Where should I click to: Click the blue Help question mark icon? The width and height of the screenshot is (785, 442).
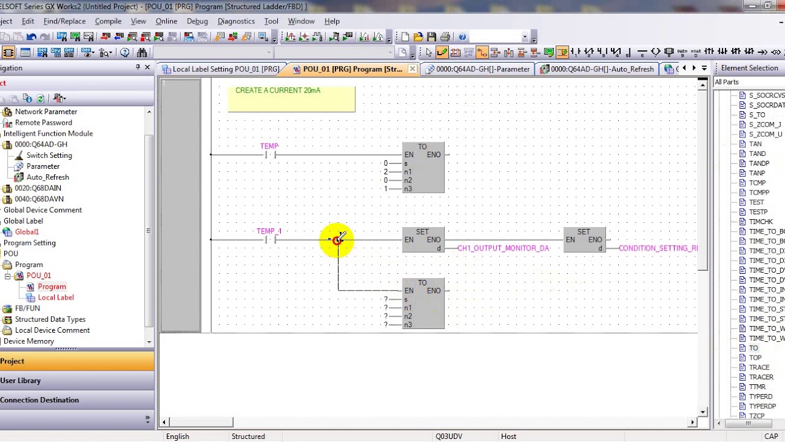pyautogui.click(x=462, y=37)
